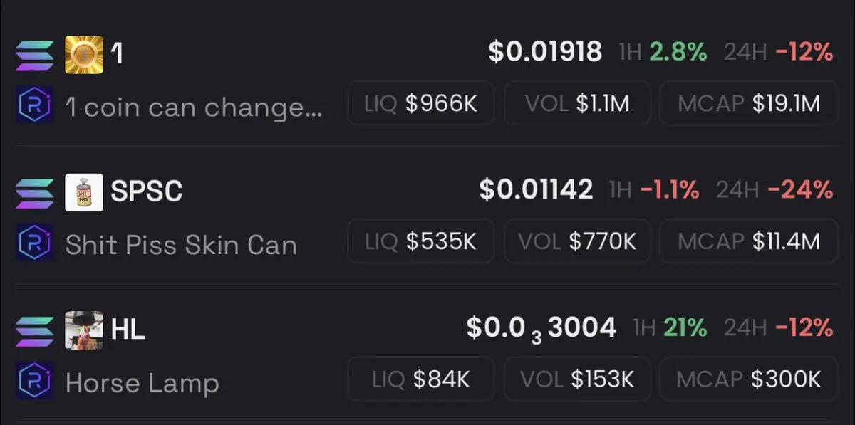Click the $0.01918 price value
855x425 pixels.
[x=546, y=52]
